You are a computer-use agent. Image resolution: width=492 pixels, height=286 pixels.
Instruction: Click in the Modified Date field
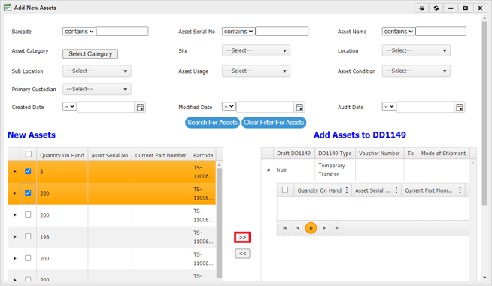[x=266, y=107]
